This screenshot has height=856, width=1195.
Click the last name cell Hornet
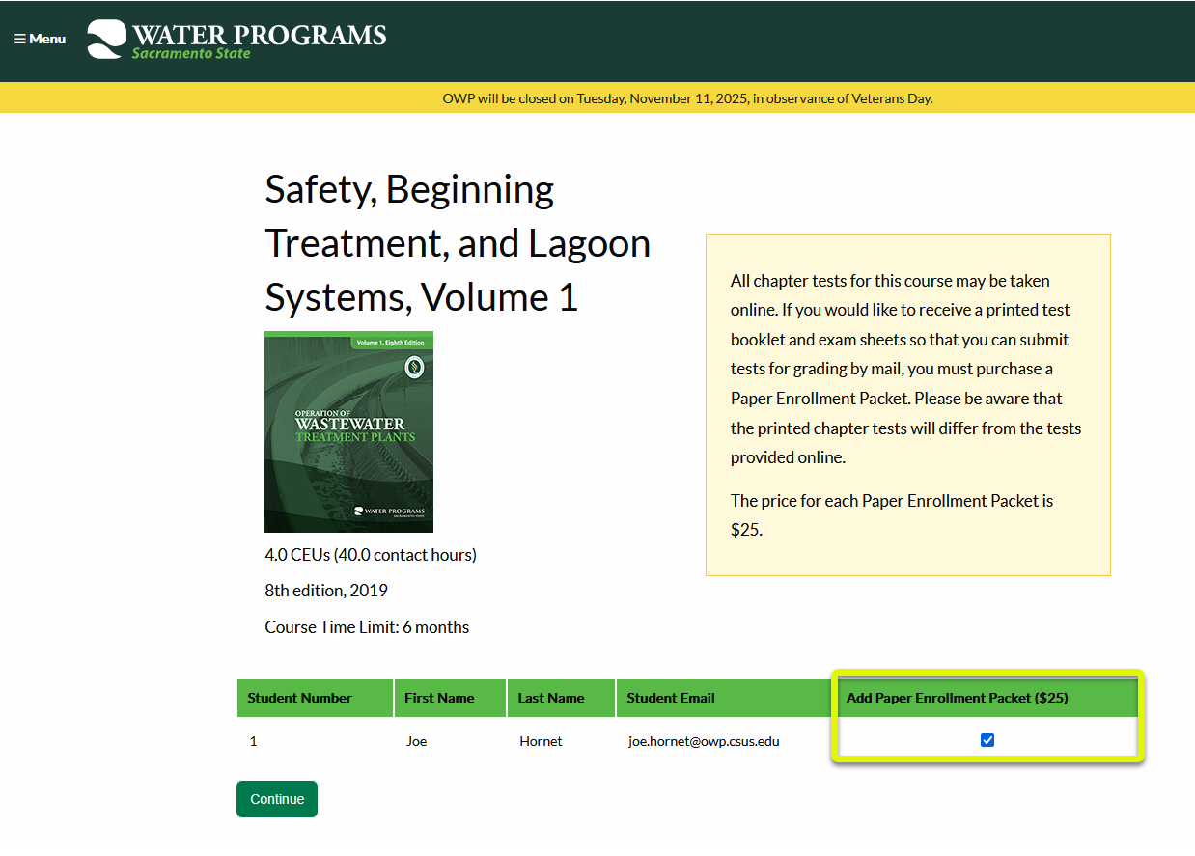tap(541, 741)
